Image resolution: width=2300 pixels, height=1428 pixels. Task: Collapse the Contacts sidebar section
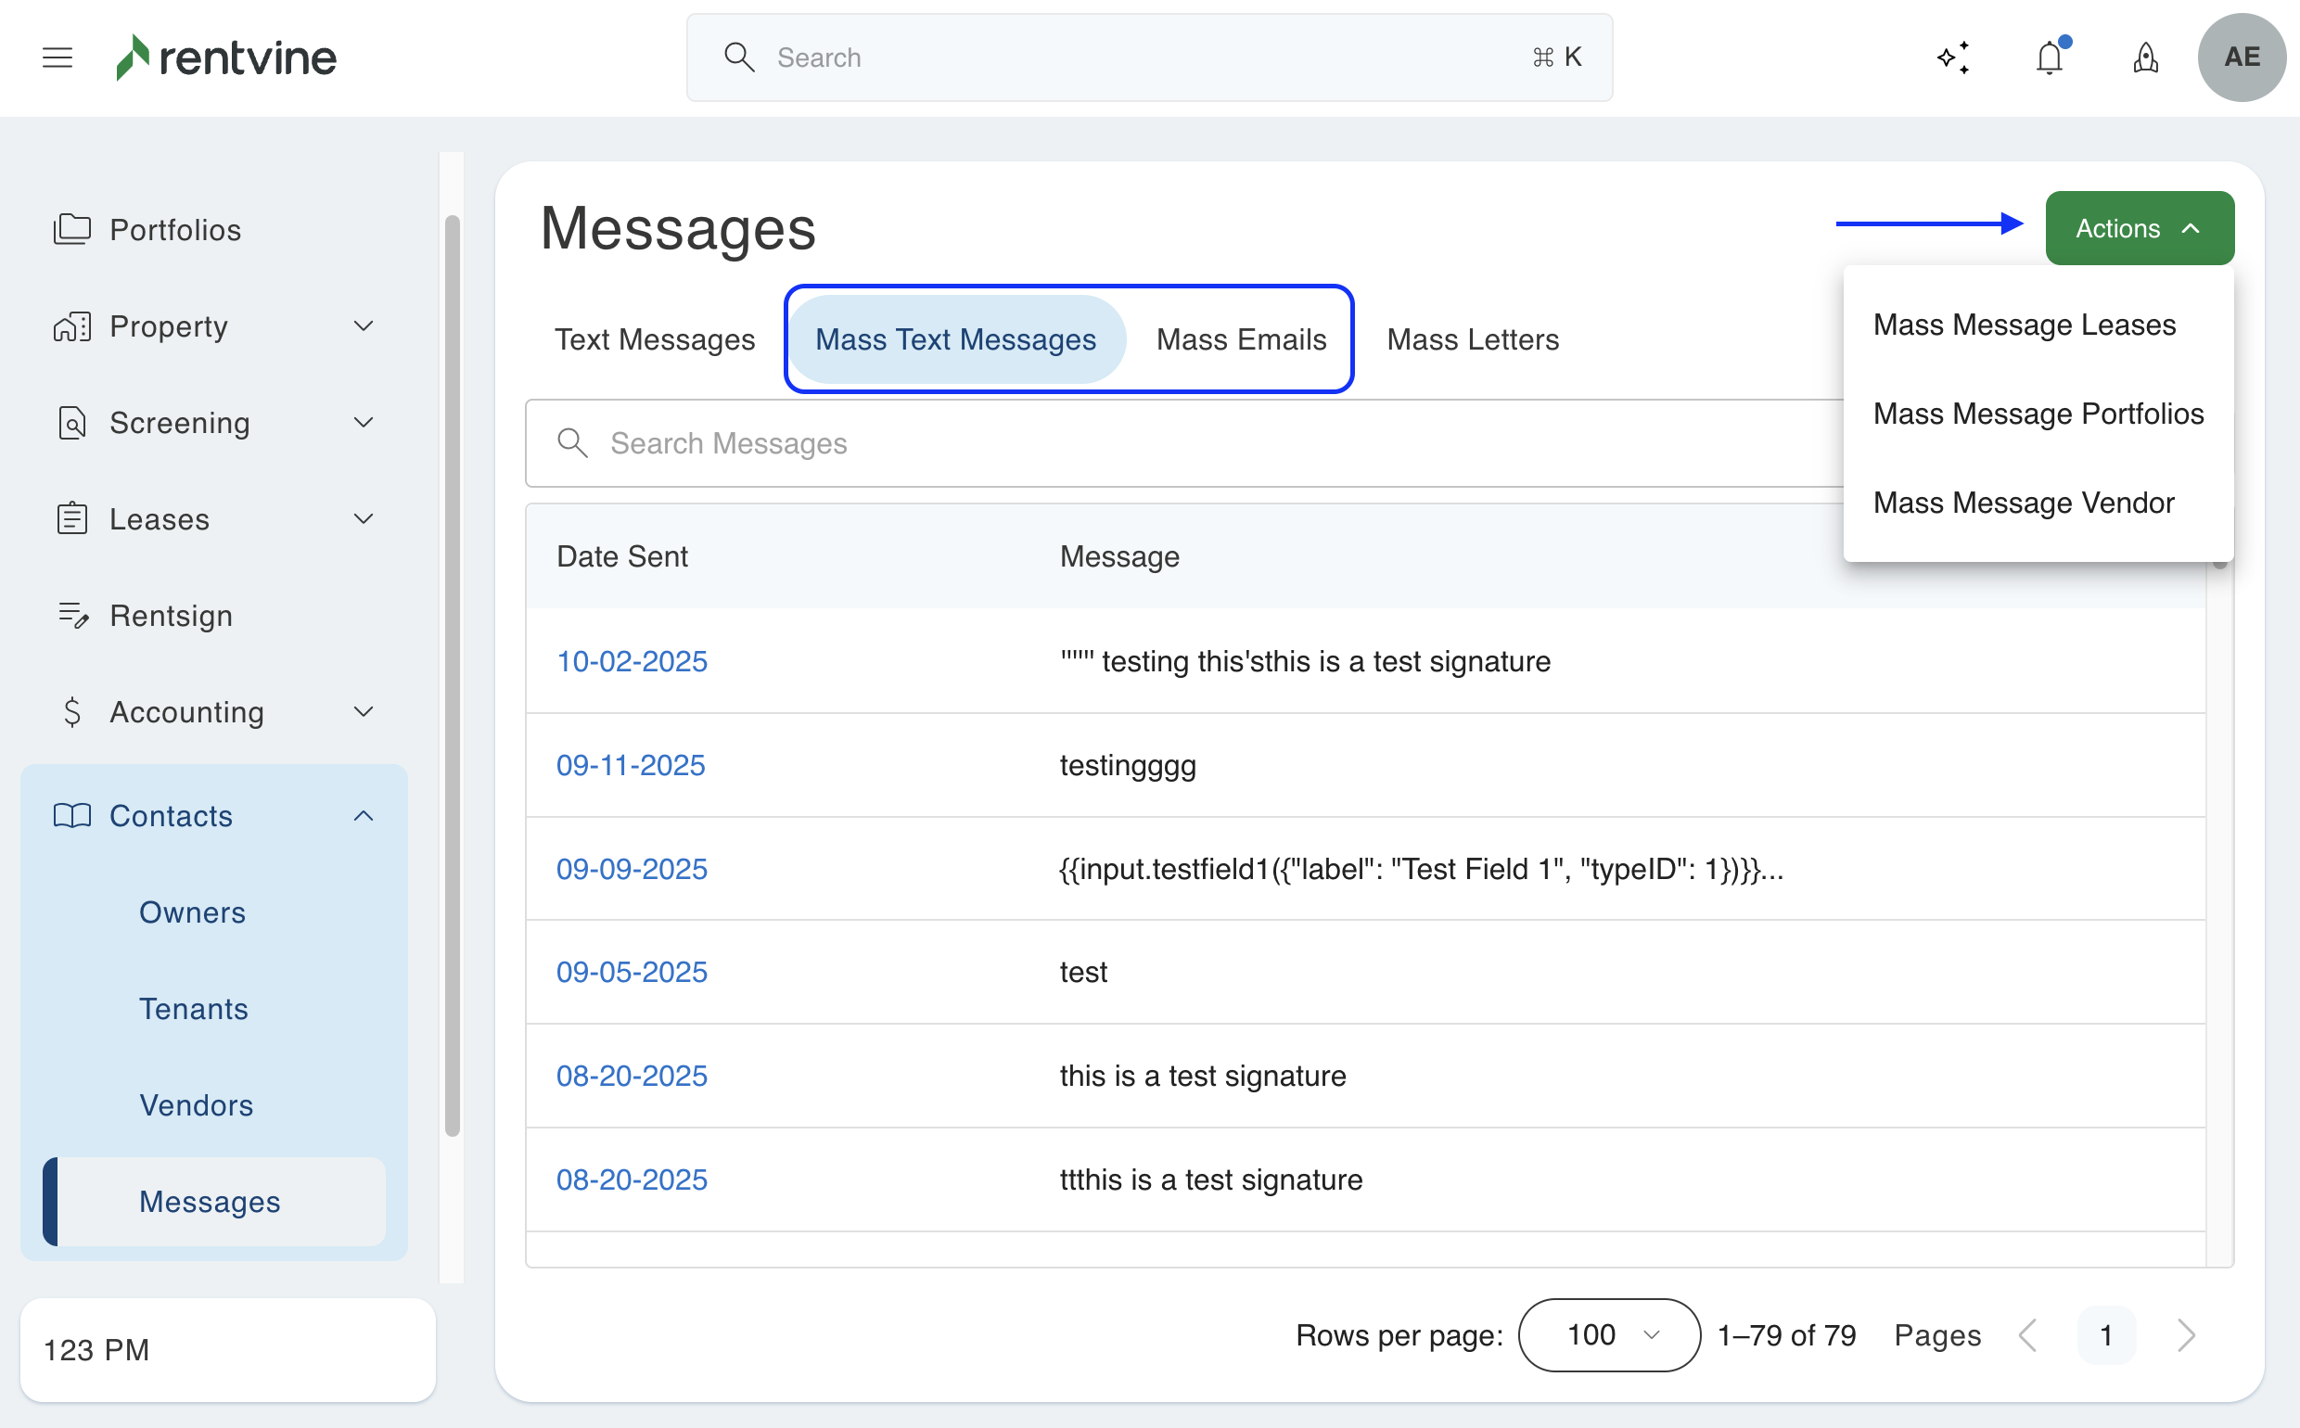[364, 816]
